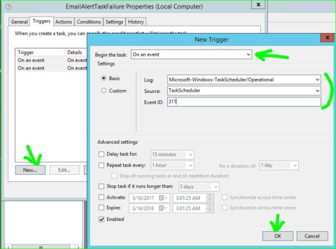The image size is (336, 249).
Task: Close the New Trigger dialog with red X
Action: click(x=327, y=37)
